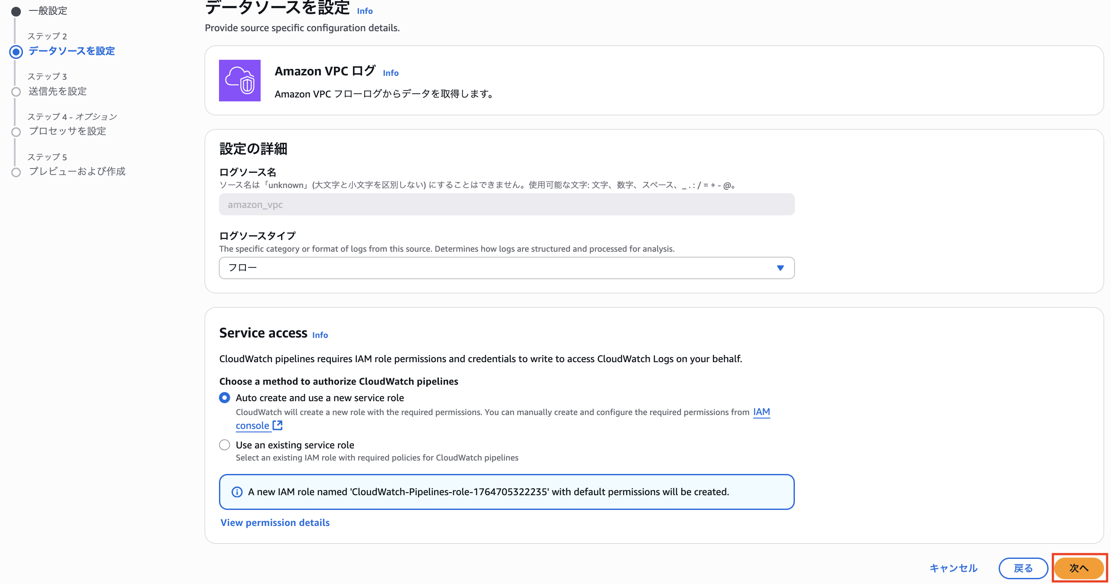
Task: Click the info circle in the IAM role banner
Action: (x=236, y=492)
